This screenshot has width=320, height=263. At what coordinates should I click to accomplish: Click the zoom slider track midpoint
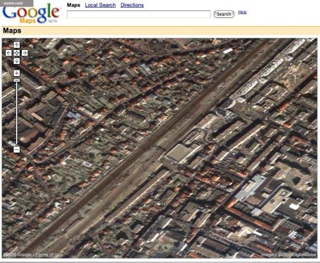(17, 113)
